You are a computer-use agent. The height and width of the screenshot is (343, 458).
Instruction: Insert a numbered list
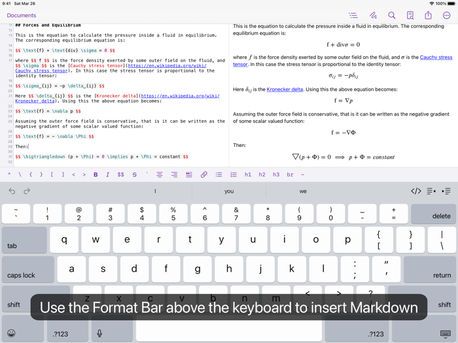[234, 174]
